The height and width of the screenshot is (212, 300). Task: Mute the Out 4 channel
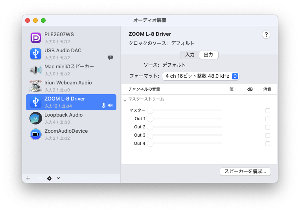point(268,144)
